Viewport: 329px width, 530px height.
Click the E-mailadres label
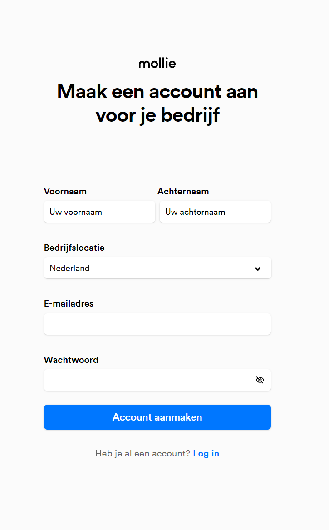(69, 303)
